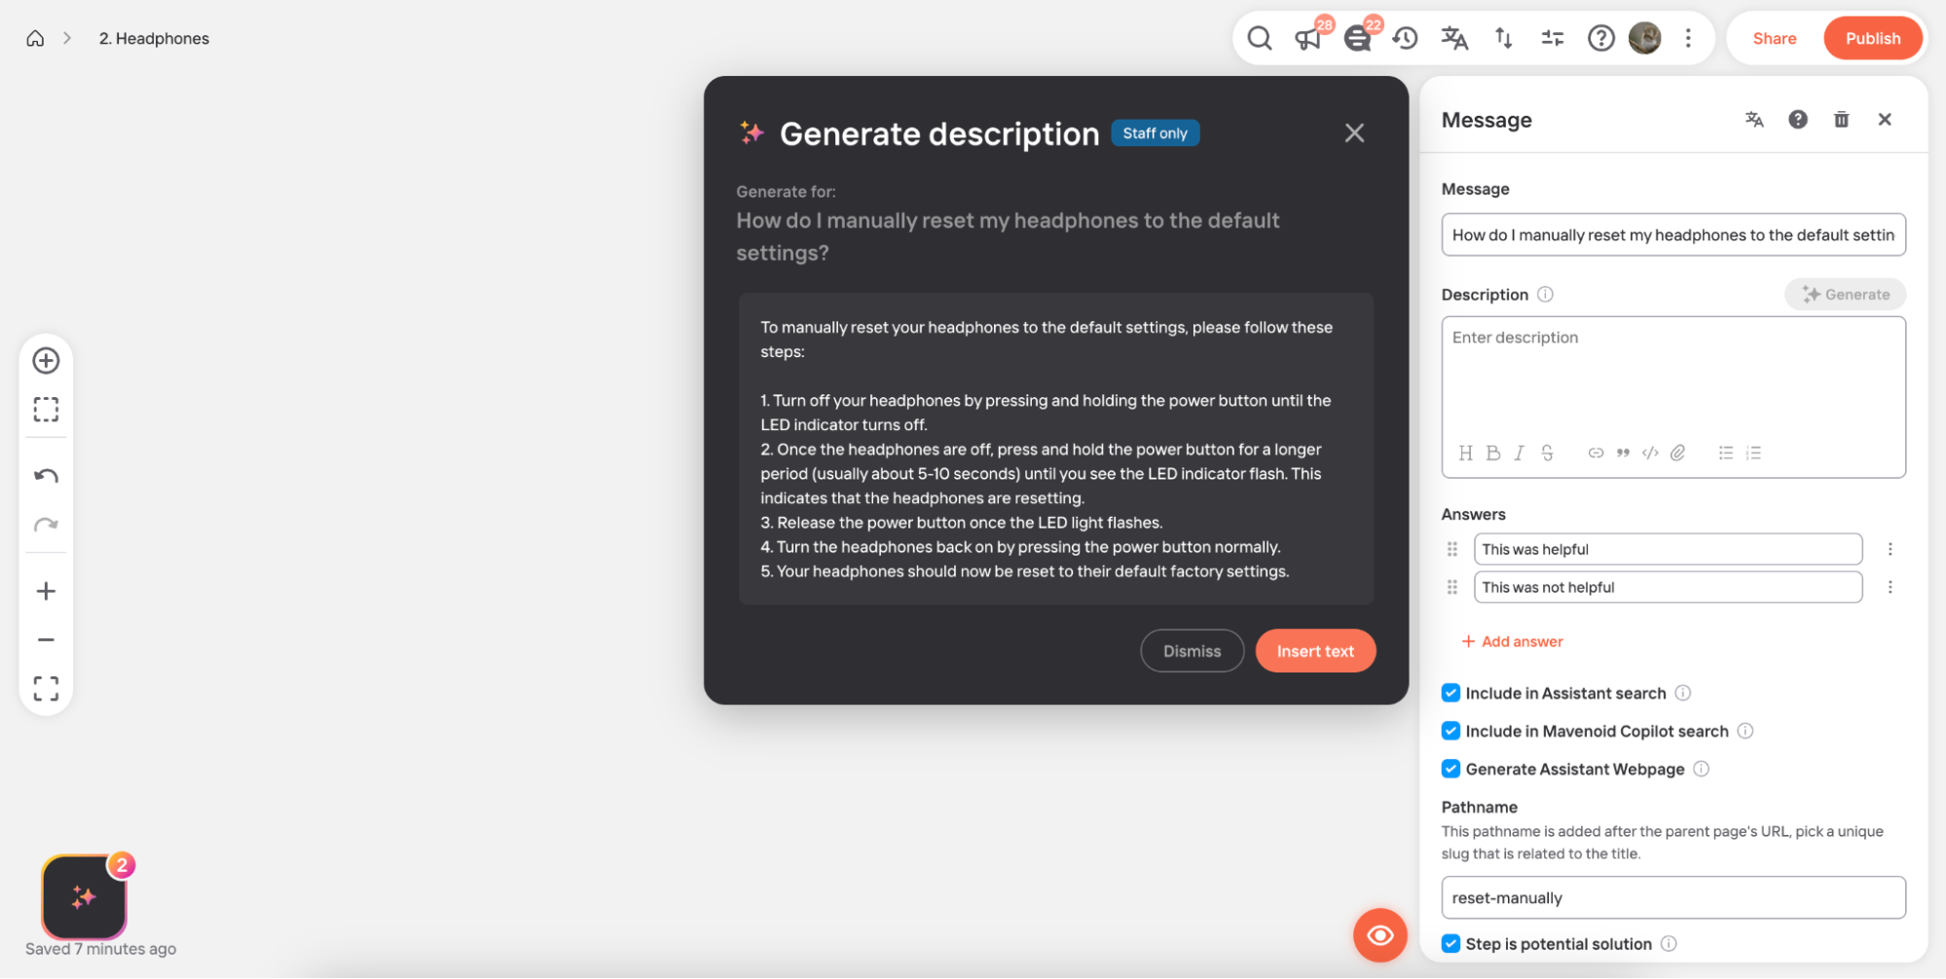Toggle bold formatting in description editor
Screen dimensions: 1946x979
[1492, 453]
